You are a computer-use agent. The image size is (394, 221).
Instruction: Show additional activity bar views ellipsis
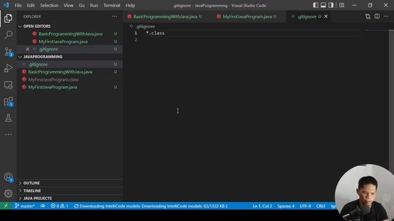[x=8, y=134]
